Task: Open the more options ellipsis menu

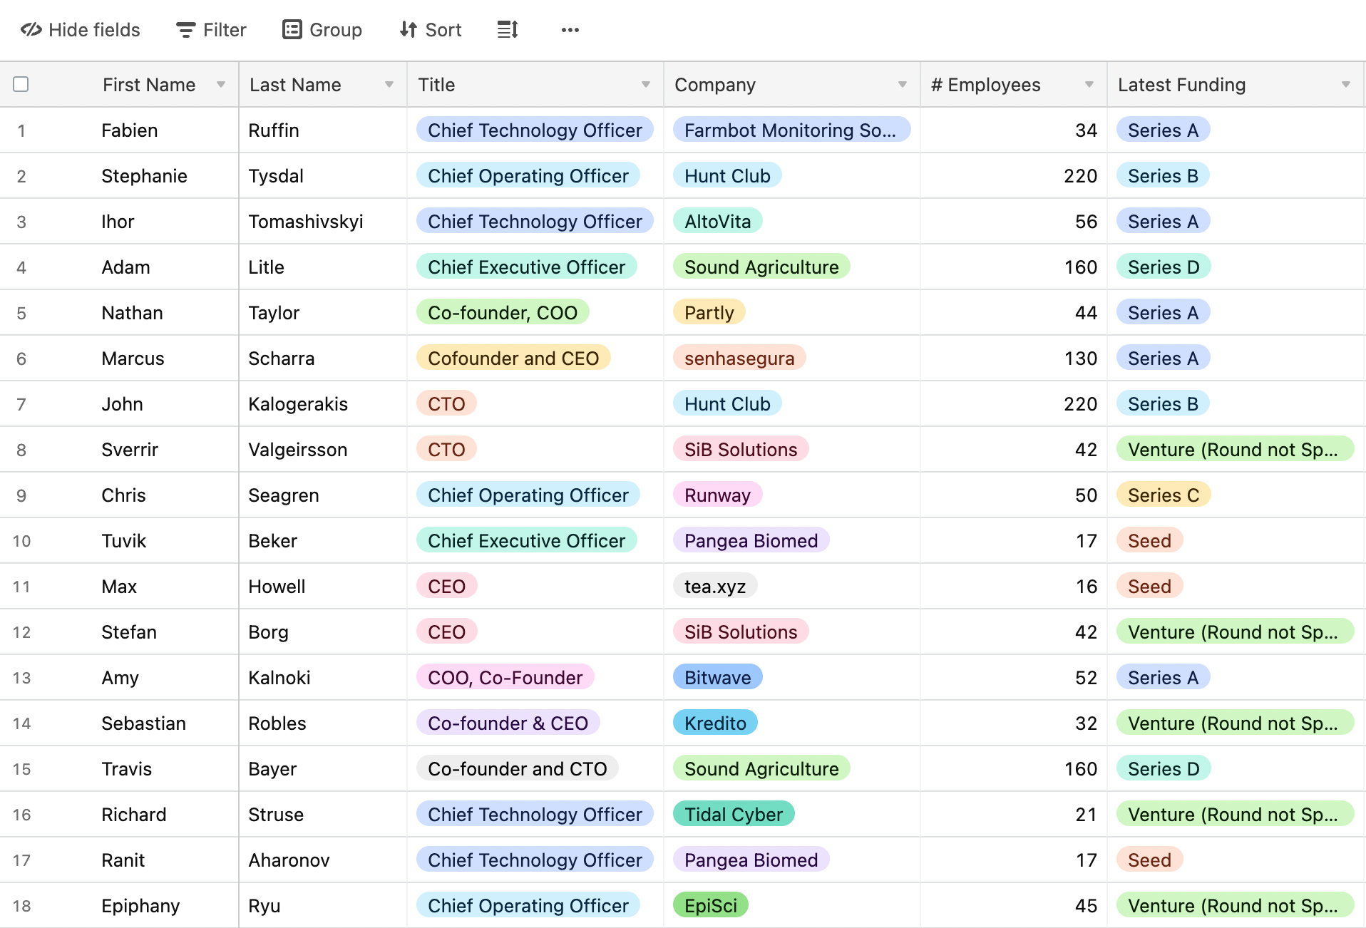Action: [x=570, y=30]
